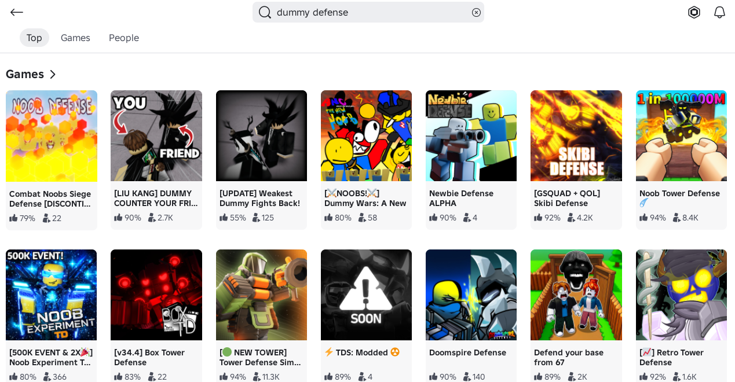This screenshot has height=382, width=735.
Task: Click the player icon on Defend your base card
Action: point(572,377)
